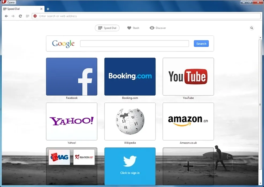Viewport: 264px width, 187px height.
Task: Open the Opera menu button
Action: (x=8, y=2)
